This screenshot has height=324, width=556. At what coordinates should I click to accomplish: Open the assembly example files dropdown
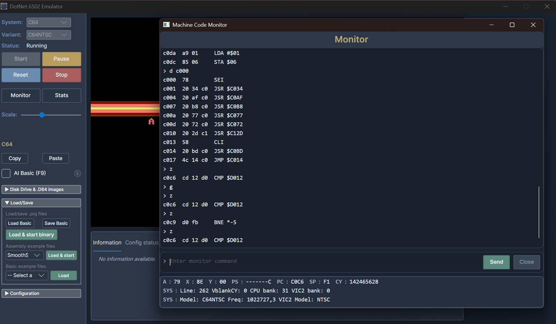coord(24,255)
